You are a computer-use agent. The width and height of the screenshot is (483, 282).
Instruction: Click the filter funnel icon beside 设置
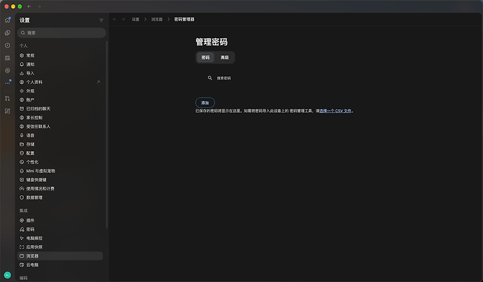coord(101,20)
